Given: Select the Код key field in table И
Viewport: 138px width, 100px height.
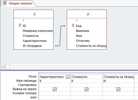Looking at the screenshot, I should coord(79,26).
